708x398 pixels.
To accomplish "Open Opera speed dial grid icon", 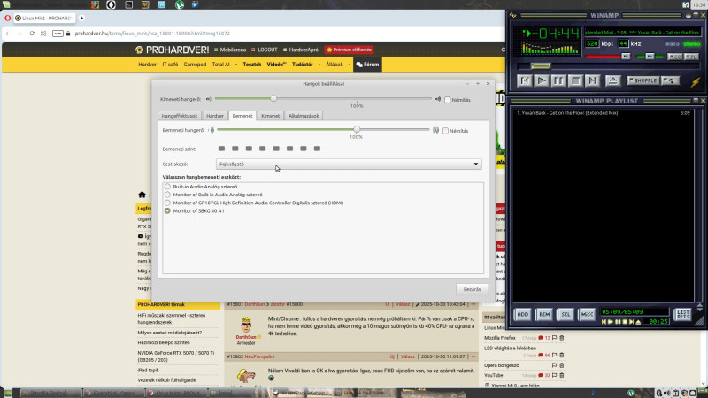I will coord(43,34).
